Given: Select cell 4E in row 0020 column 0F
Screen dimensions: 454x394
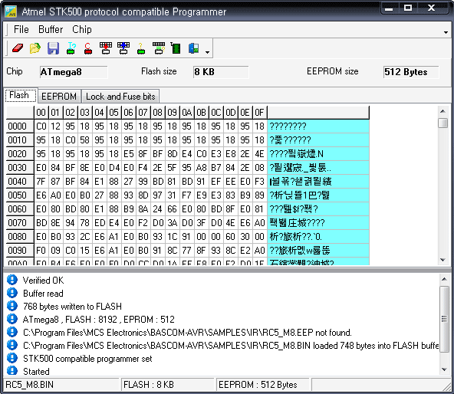Looking at the screenshot, I should point(260,154).
